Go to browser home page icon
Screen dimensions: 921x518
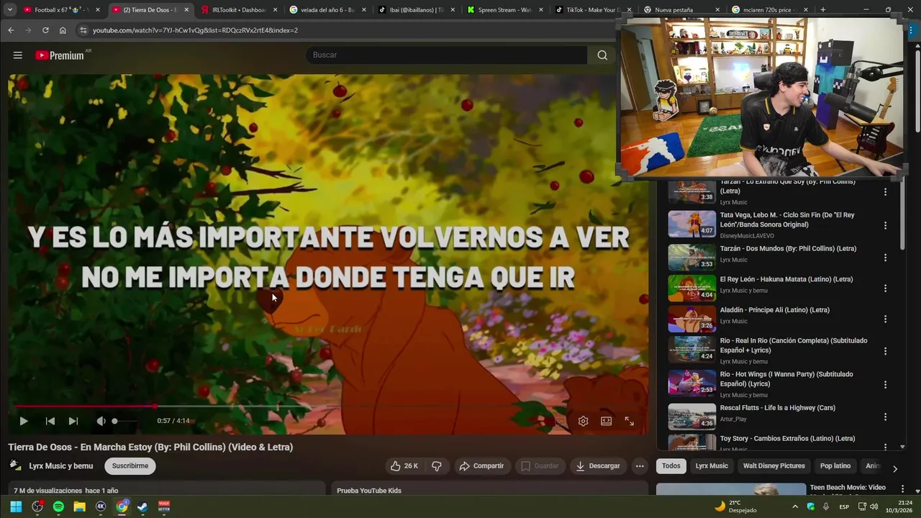click(63, 30)
